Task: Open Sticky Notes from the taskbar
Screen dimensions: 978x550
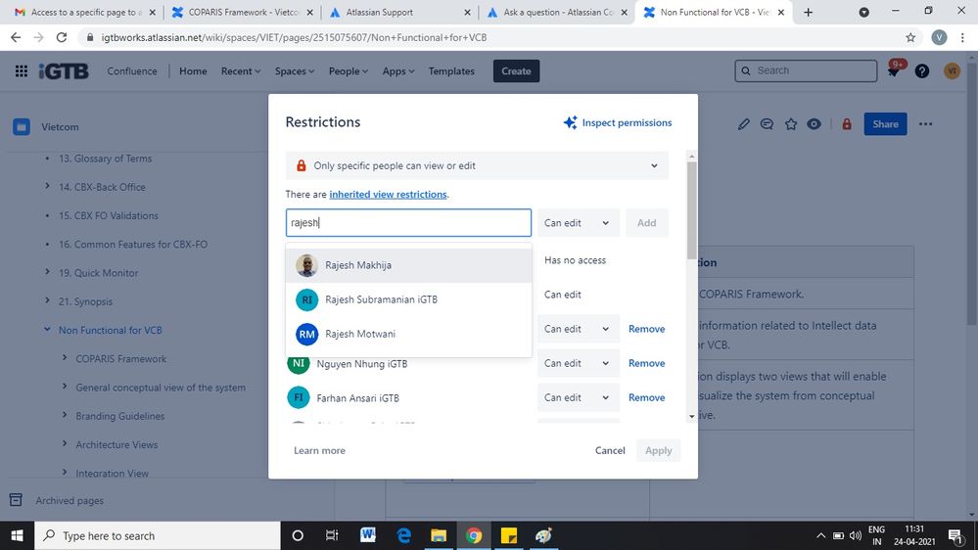Action: click(x=509, y=535)
